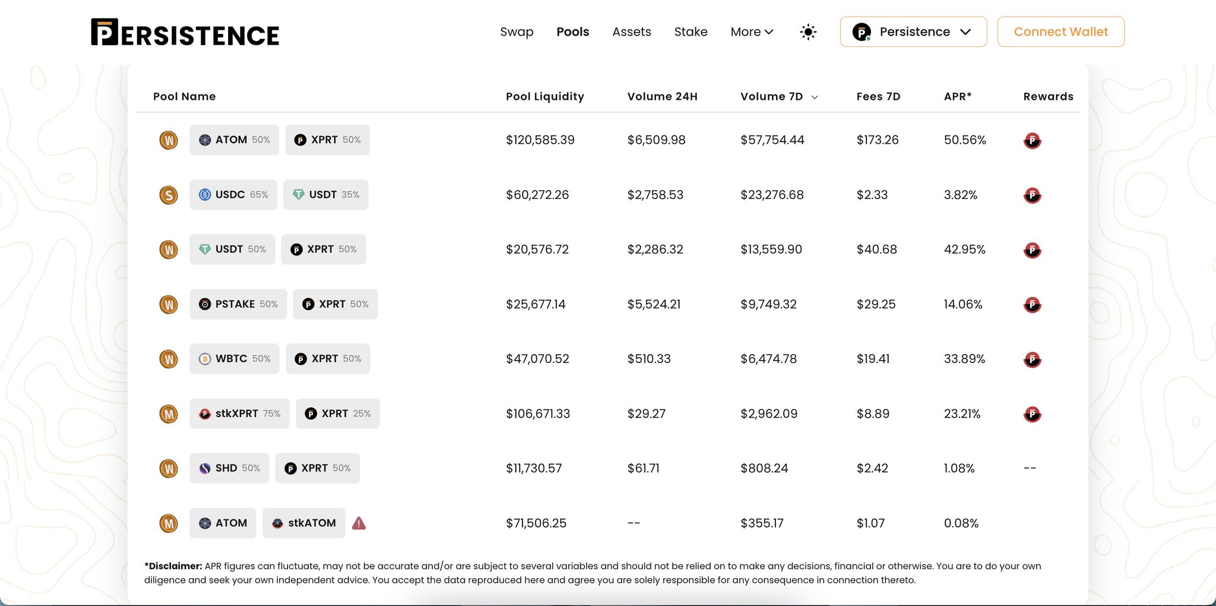1216x606 pixels.
Task: Click the W icon of WBTC/XPRT row
Action: [169, 359]
